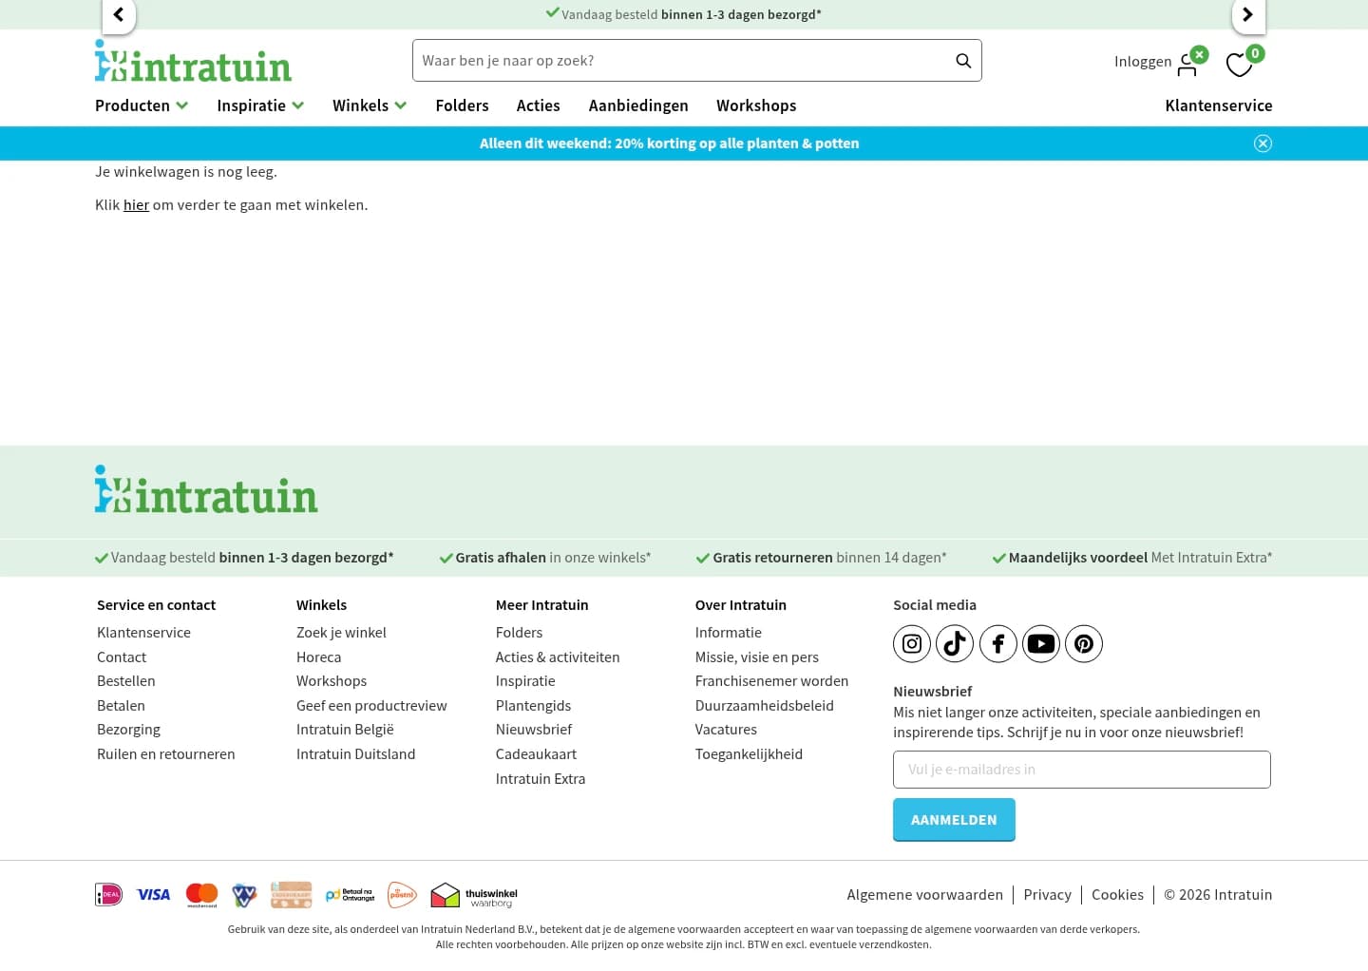Select the Pinterest icon
The height and width of the screenshot is (971, 1368).
tap(1084, 643)
